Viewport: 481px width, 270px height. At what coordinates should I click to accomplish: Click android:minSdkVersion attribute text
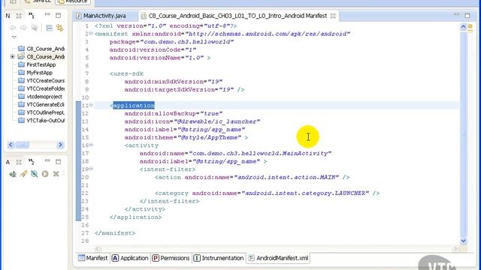tap(164, 82)
